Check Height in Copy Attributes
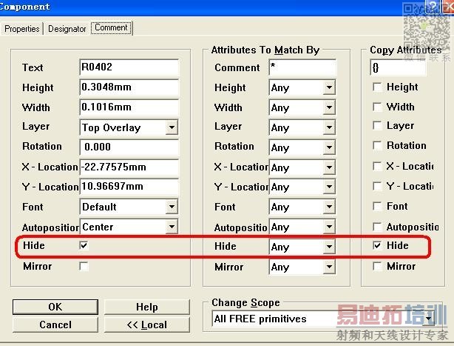The width and height of the screenshot is (454, 346). 377,87
